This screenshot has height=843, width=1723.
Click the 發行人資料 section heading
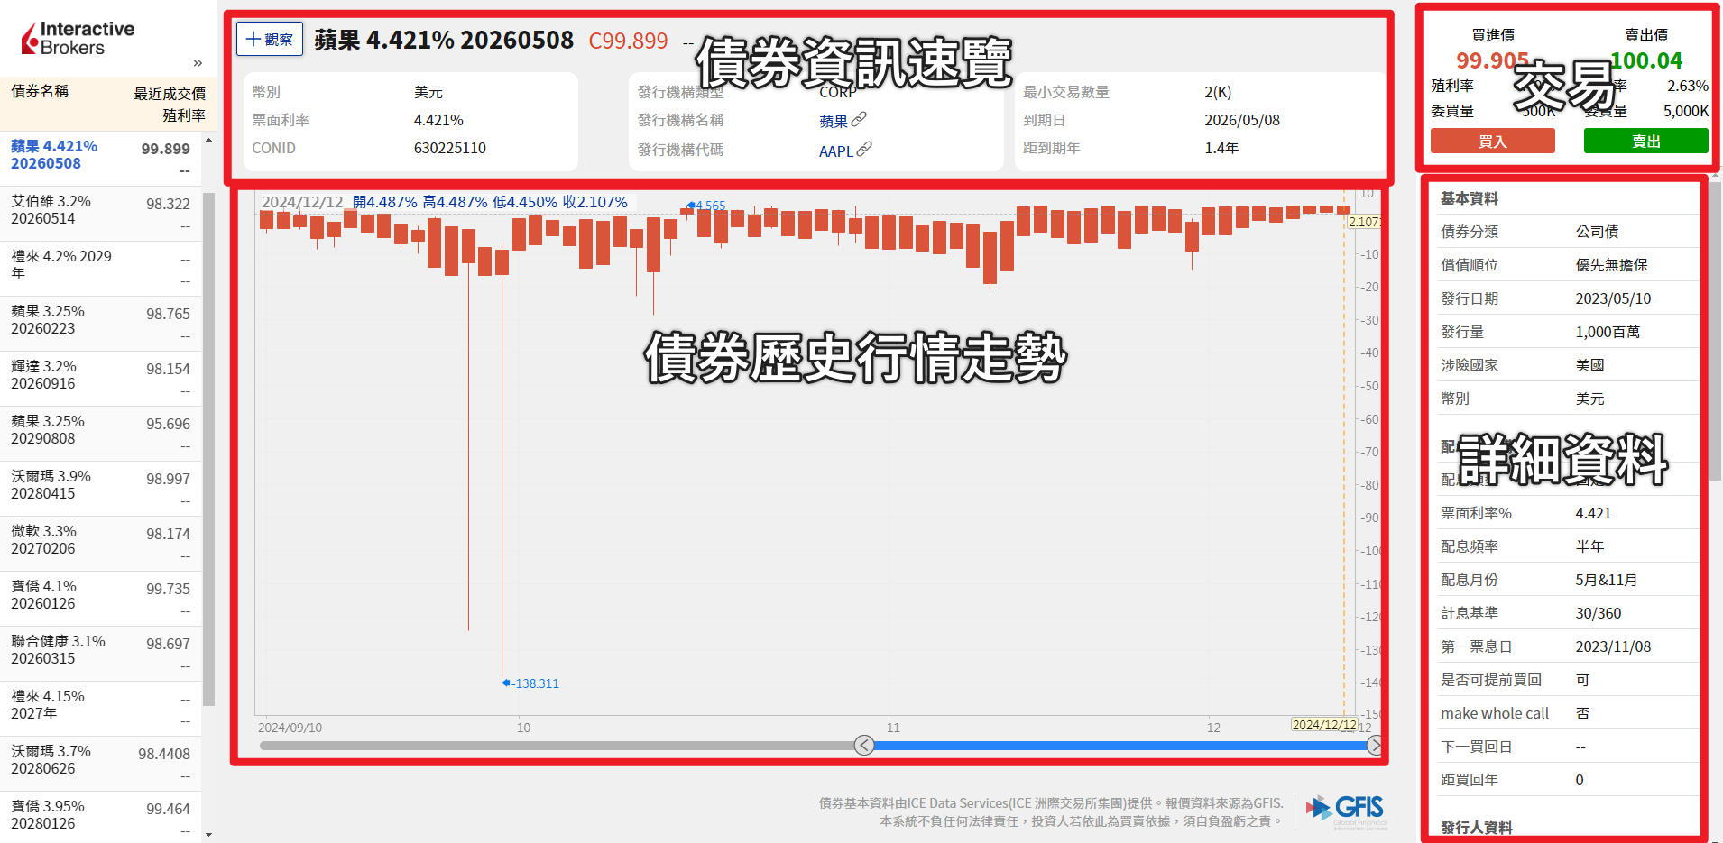point(1477,827)
